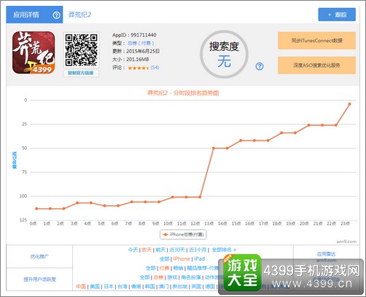366x297 pixels.
Task: Select the 英国 country filter
Action: (x=196, y=286)
